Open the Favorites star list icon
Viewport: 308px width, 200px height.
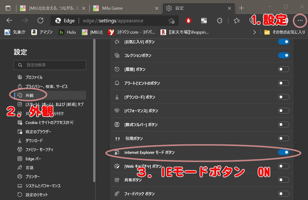(237, 20)
